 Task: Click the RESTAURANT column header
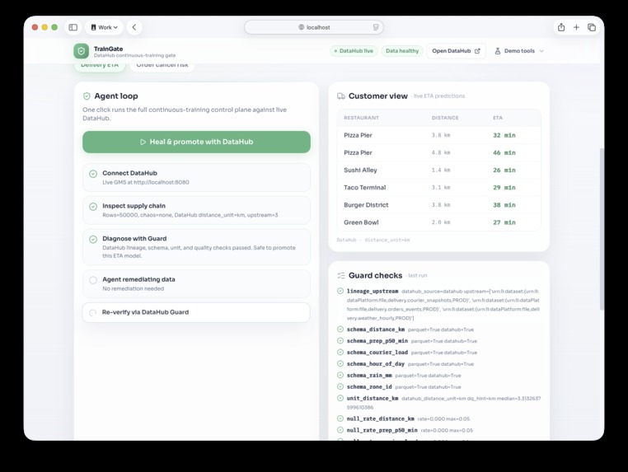(x=361, y=118)
